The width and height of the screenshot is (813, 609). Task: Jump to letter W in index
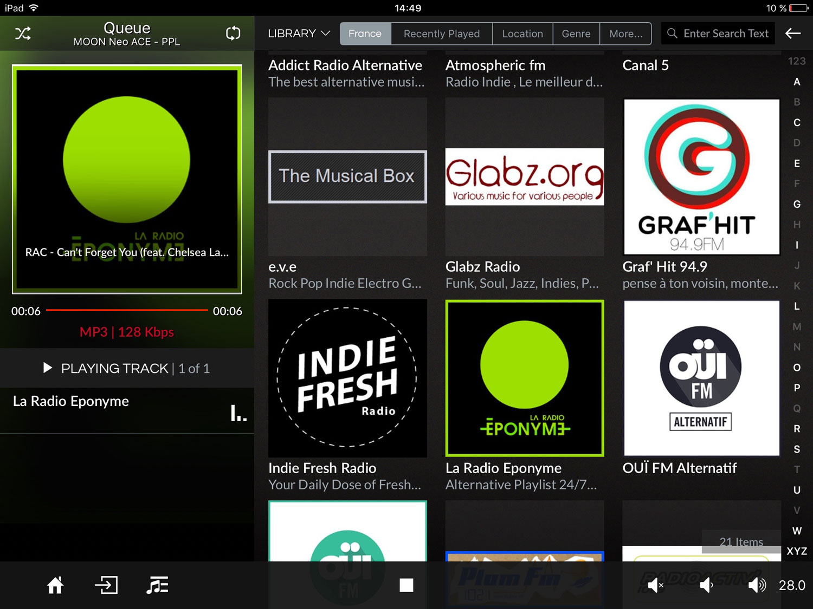tap(797, 531)
